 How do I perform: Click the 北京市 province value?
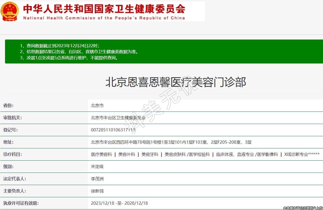pyautogui.click(x=97, y=105)
